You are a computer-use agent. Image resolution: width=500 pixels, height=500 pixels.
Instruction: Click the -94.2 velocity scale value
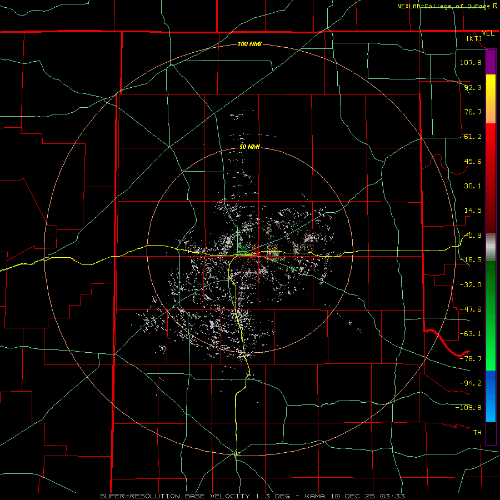471,383
